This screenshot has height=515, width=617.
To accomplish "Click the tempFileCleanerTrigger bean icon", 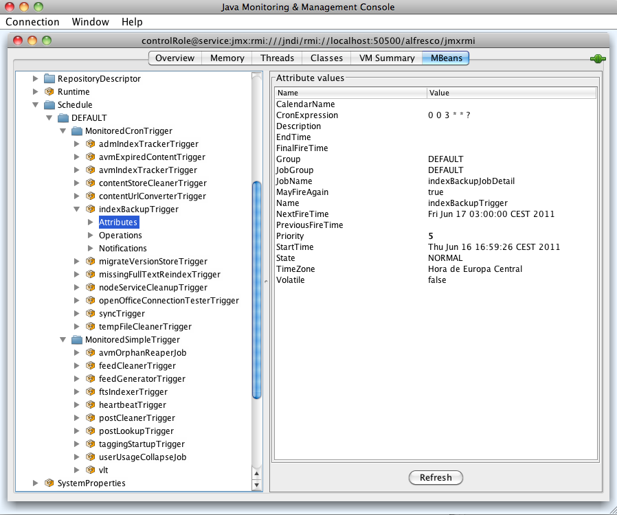I will (91, 326).
